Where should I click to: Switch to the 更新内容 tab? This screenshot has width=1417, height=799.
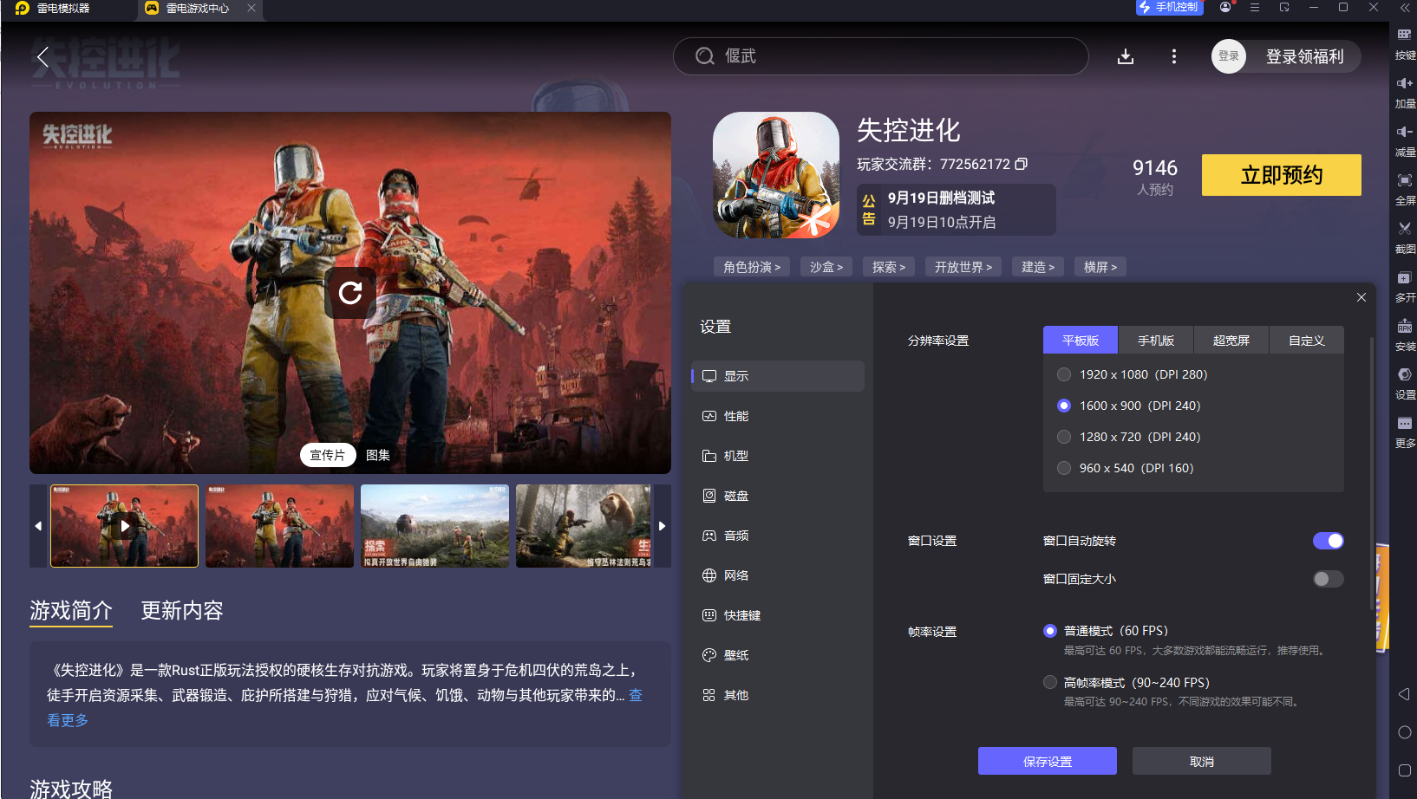181,610
